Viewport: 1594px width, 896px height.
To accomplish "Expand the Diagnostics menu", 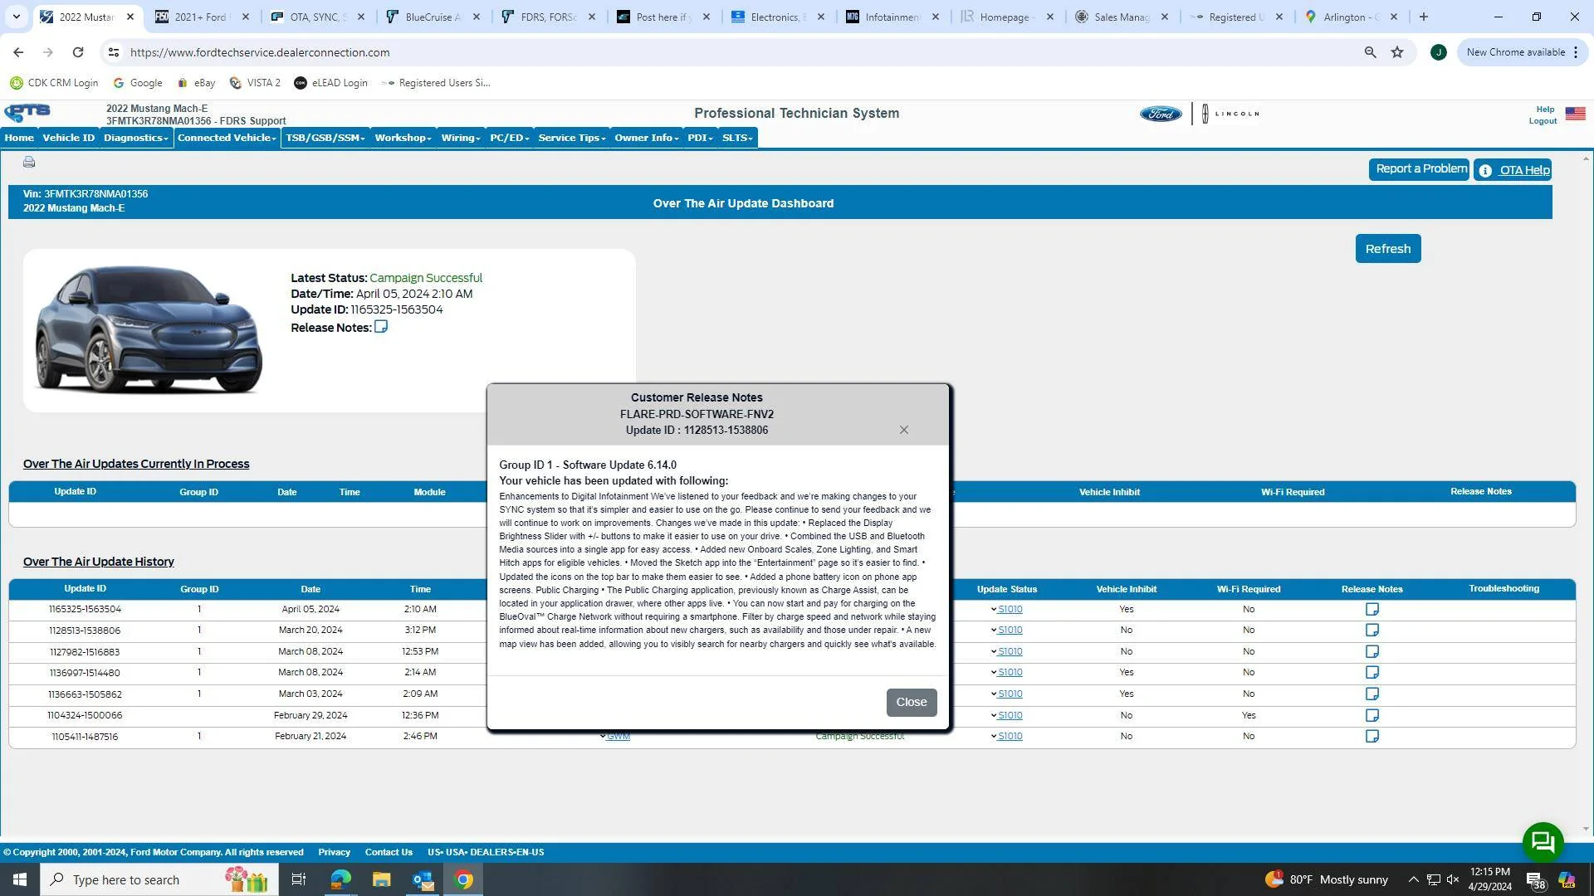I will coord(136,138).
